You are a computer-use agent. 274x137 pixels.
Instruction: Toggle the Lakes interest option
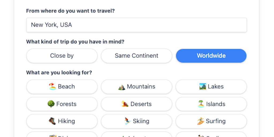[211, 87]
